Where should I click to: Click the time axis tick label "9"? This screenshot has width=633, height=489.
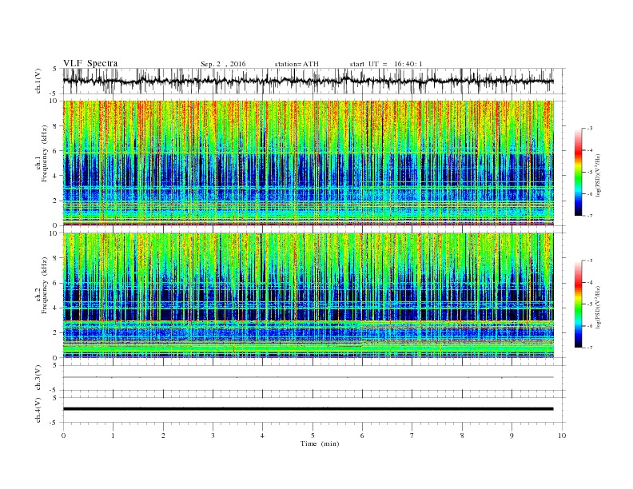512,435
